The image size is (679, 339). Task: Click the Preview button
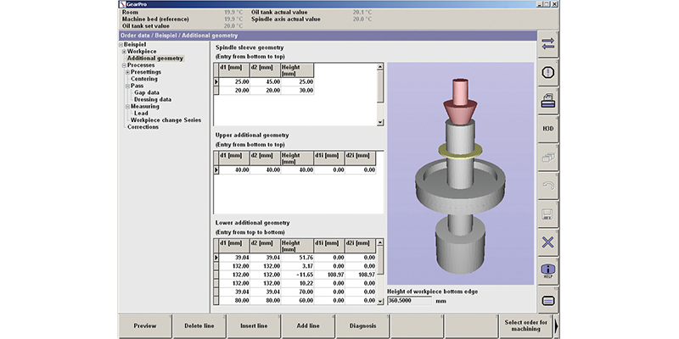tap(145, 325)
